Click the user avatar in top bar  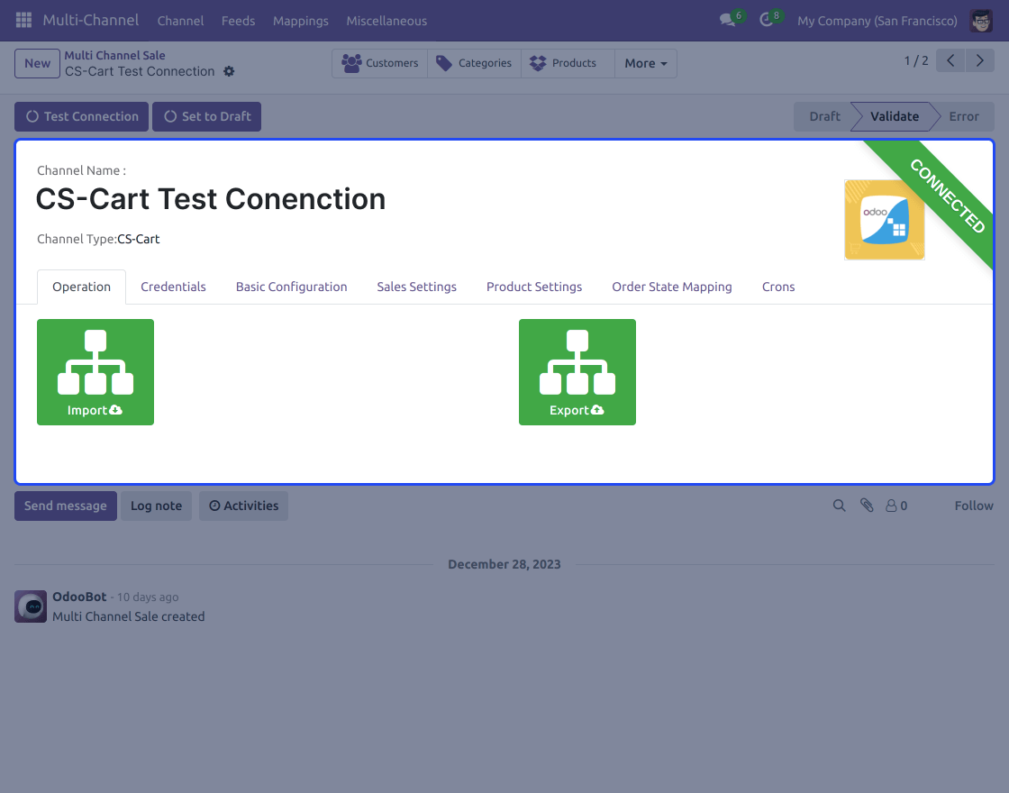981,21
